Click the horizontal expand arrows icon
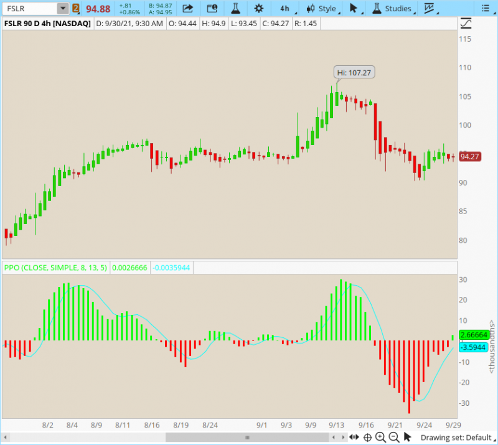498x445 pixels. pos(354,438)
